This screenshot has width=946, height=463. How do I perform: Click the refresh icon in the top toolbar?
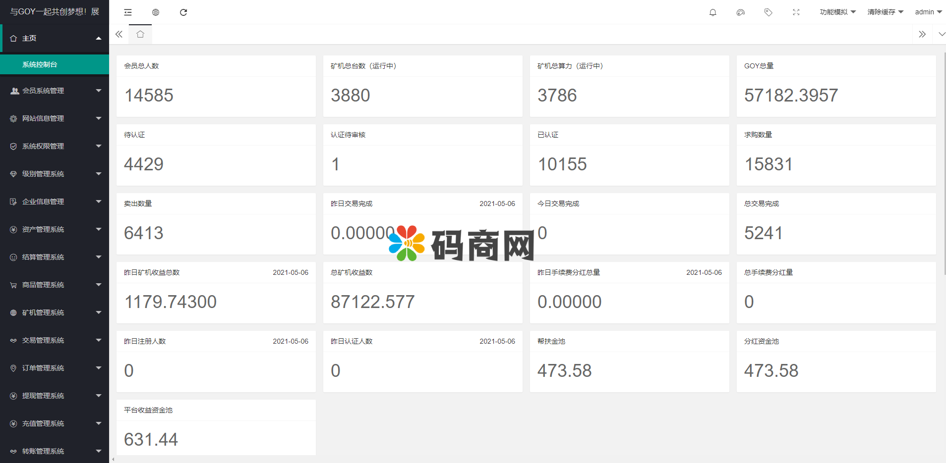[x=183, y=12]
